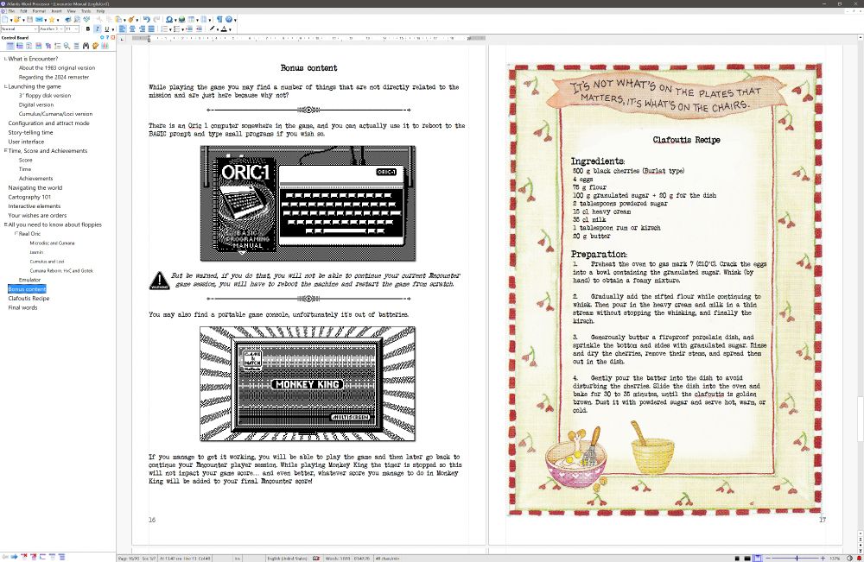Screen dimensions: 864x562
Task: Click the font color A swatch
Action: coord(224,29)
